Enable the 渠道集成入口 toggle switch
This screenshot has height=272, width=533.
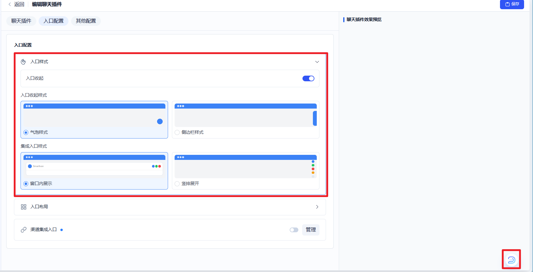tap(294, 230)
